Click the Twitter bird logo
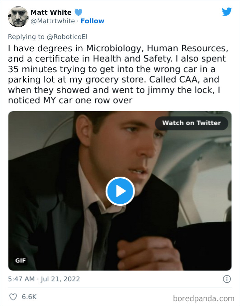 point(227,12)
